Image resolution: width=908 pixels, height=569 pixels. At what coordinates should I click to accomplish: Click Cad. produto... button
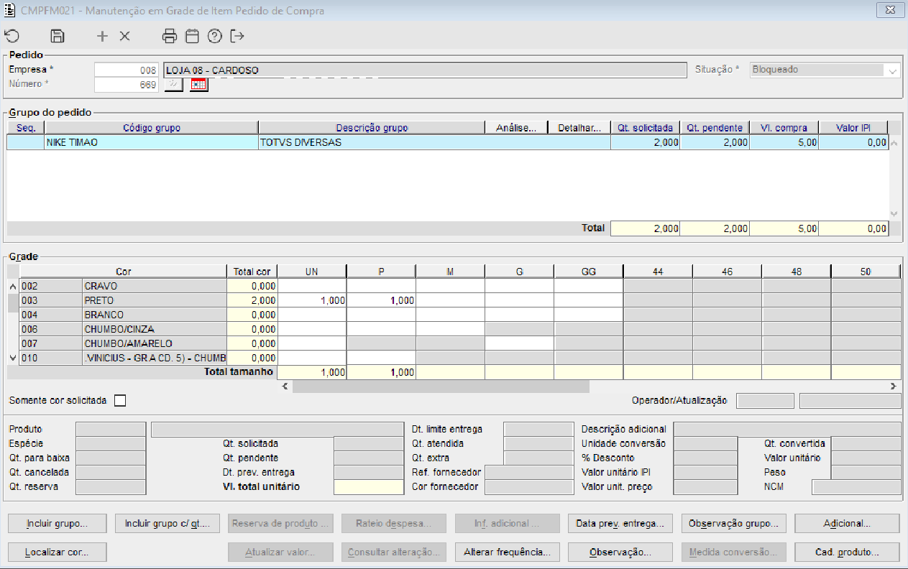click(x=848, y=552)
